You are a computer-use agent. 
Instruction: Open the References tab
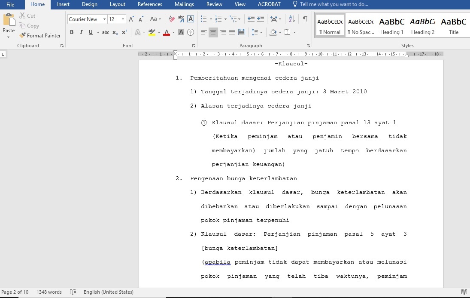[150, 4]
